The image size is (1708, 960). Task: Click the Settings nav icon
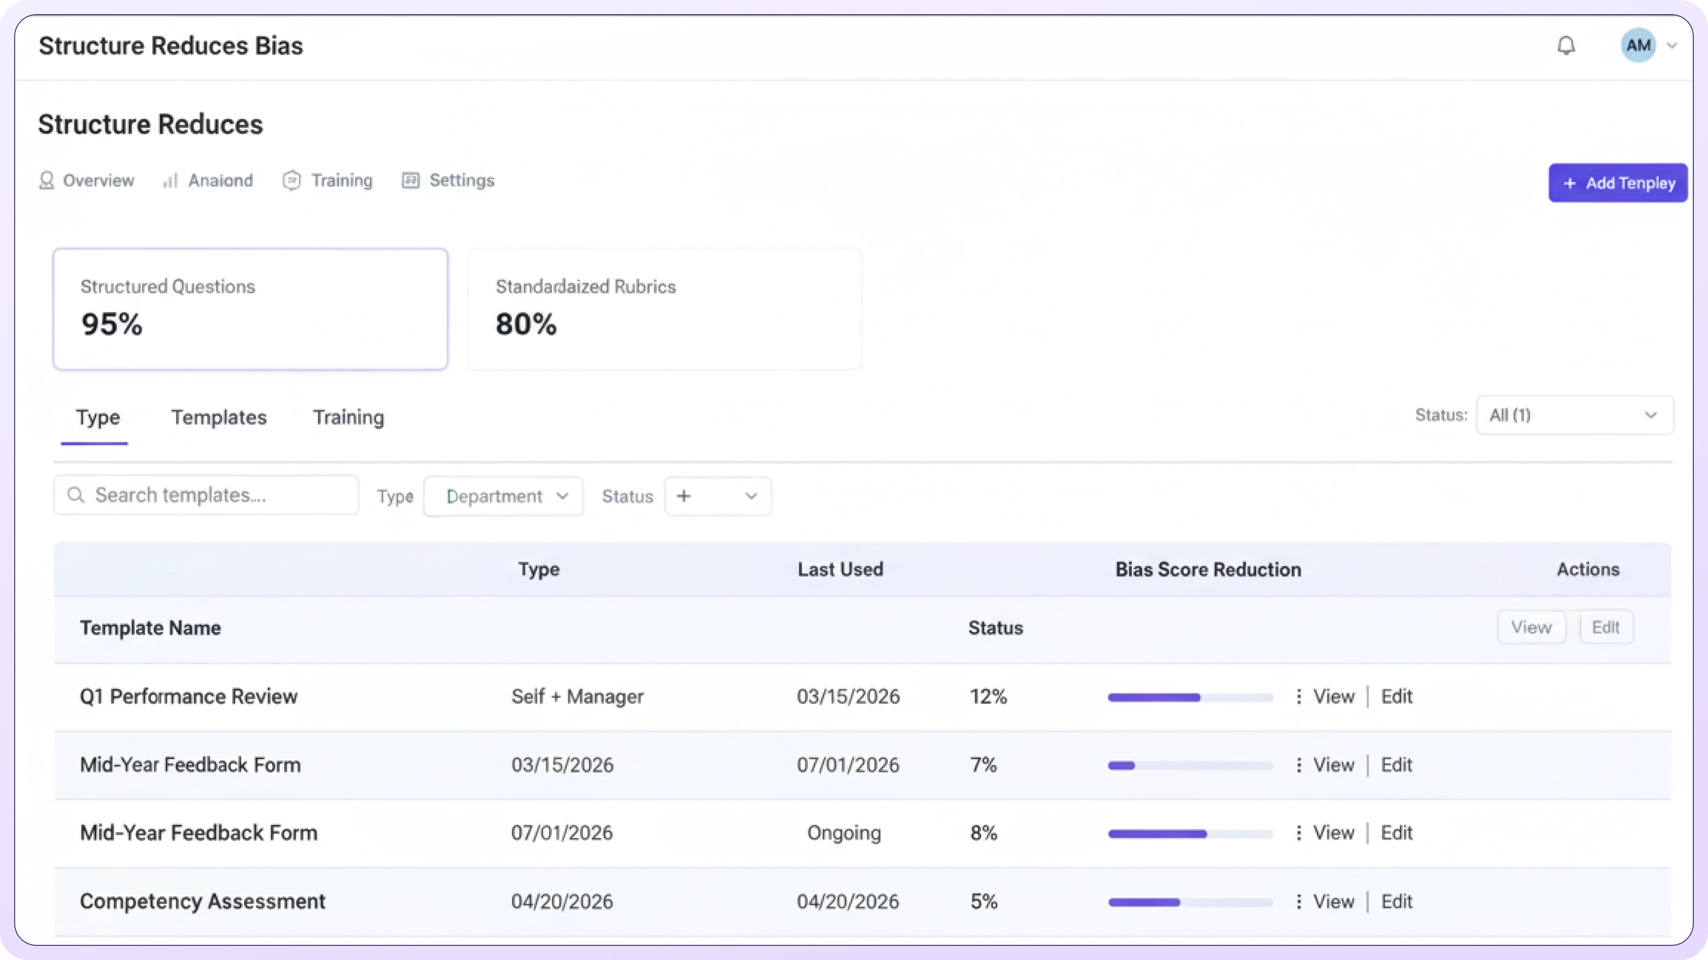coord(411,180)
